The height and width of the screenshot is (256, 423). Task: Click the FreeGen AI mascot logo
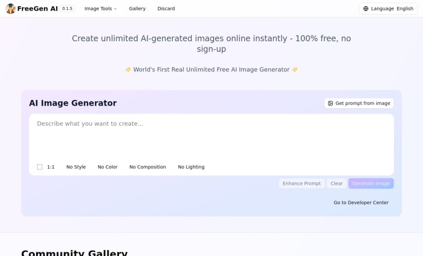tap(11, 8)
